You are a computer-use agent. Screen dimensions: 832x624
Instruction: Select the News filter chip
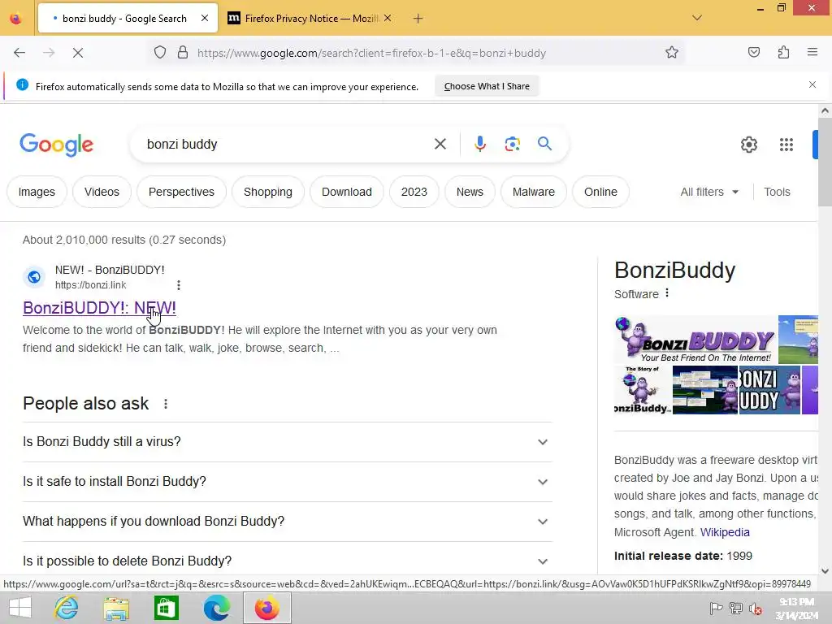coord(470,192)
